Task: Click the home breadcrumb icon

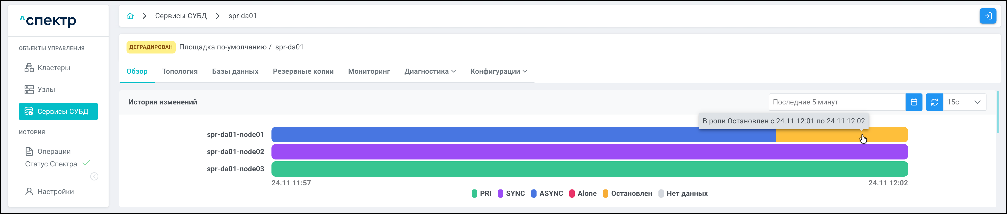Action: pyautogui.click(x=130, y=16)
